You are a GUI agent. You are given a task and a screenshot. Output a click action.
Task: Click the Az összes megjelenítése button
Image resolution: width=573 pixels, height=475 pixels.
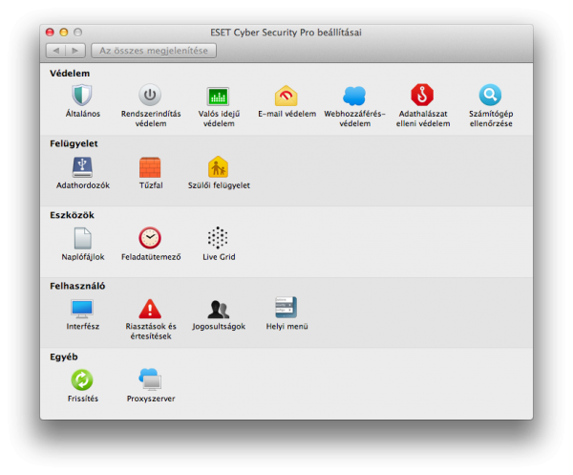pyautogui.click(x=154, y=51)
